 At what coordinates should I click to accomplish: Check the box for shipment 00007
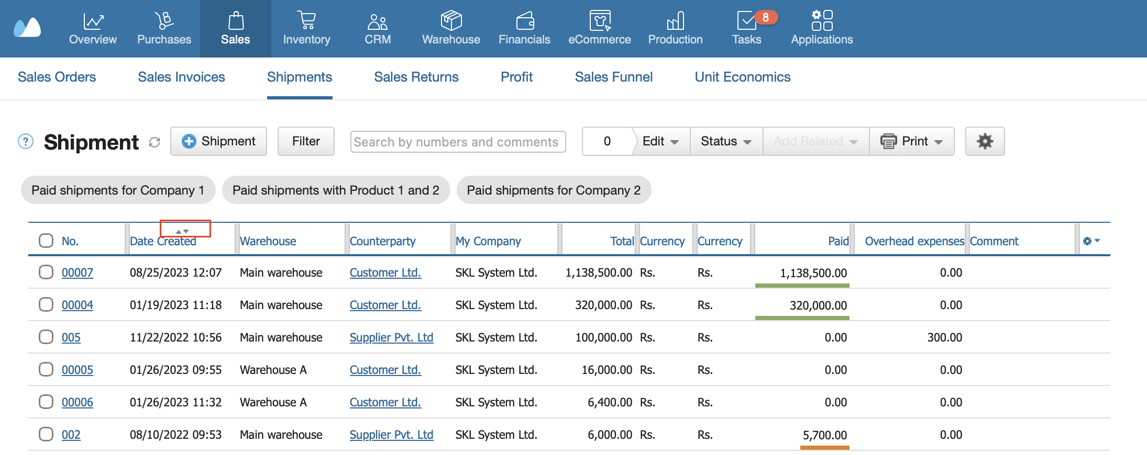coord(46,272)
